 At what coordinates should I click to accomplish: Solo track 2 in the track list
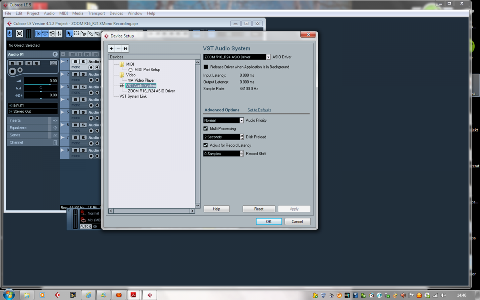coord(83,74)
